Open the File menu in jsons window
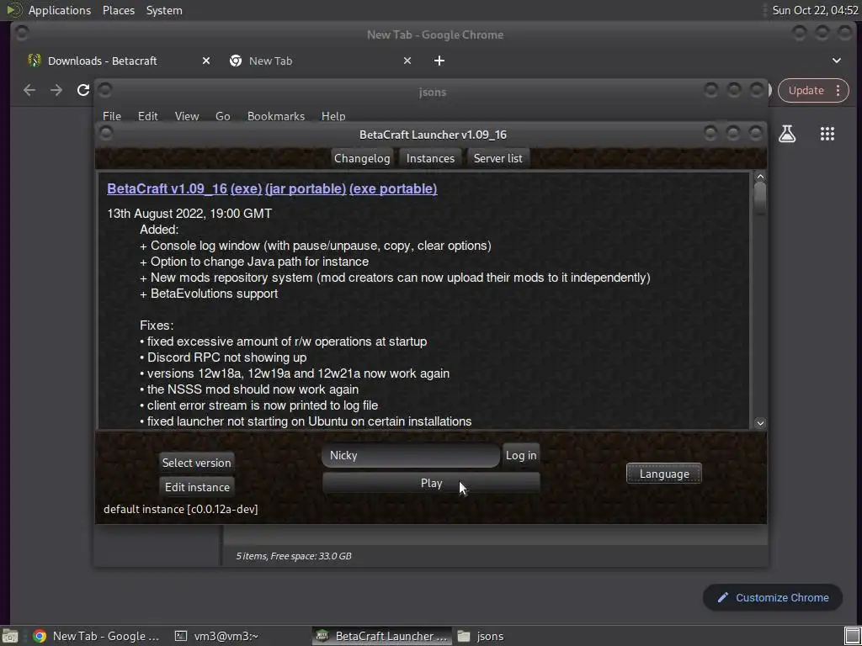The height and width of the screenshot is (646, 862). coord(112,116)
